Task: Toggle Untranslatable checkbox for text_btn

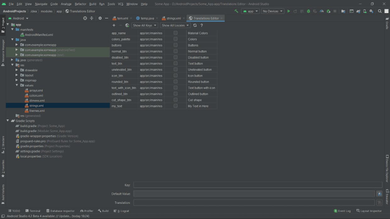Action: coord(175,63)
